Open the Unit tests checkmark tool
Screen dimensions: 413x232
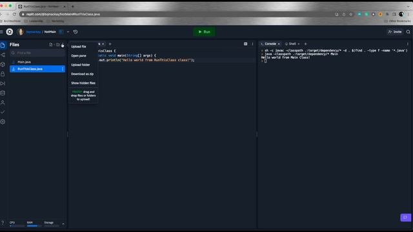[x=3, y=112]
